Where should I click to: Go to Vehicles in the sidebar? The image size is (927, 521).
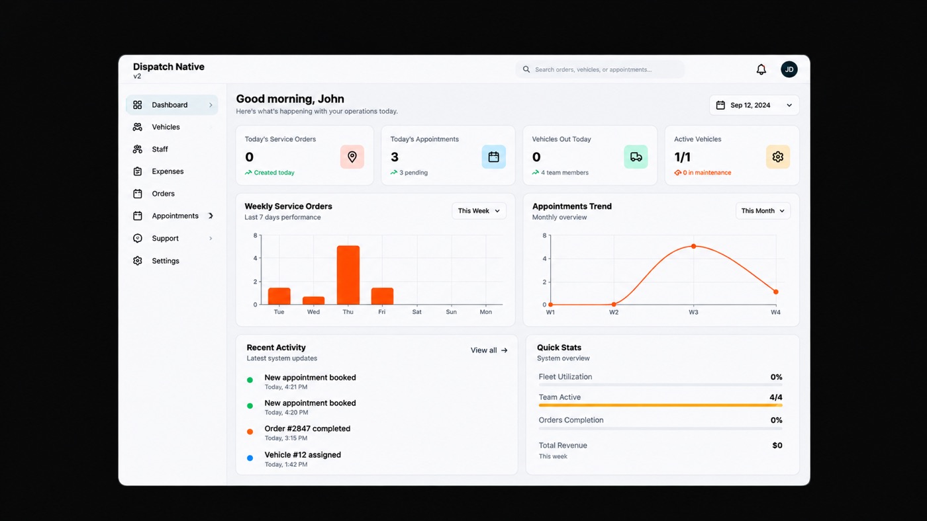tap(171, 127)
